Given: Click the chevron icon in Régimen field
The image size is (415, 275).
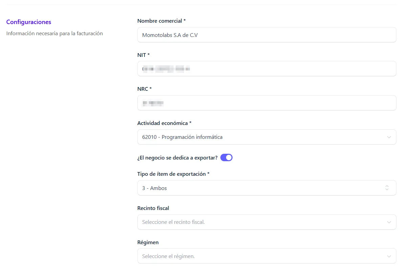Looking at the screenshot, I should tap(389, 256).
